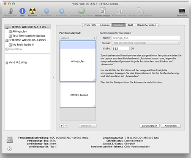
Task: Click the Gesamtkapazität 1 TB value
Action: click(x=142, y=138)
